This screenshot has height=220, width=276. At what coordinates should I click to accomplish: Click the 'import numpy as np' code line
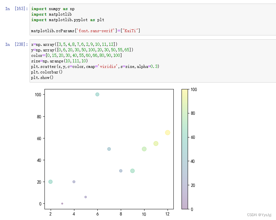[53, 9]
